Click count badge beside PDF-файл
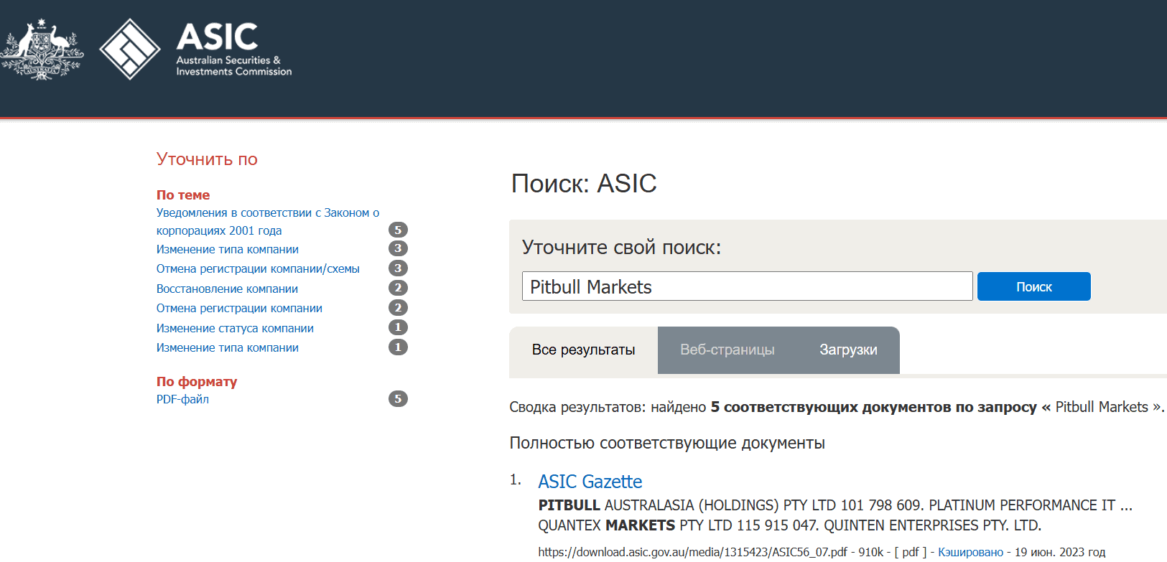 (398, 399)
